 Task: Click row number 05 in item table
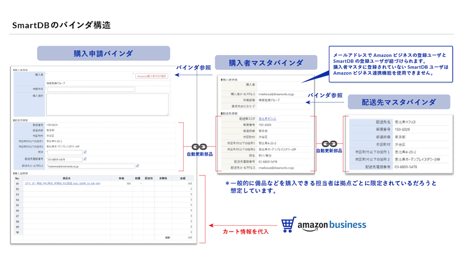pyautogui.click(x=17, y=205)
